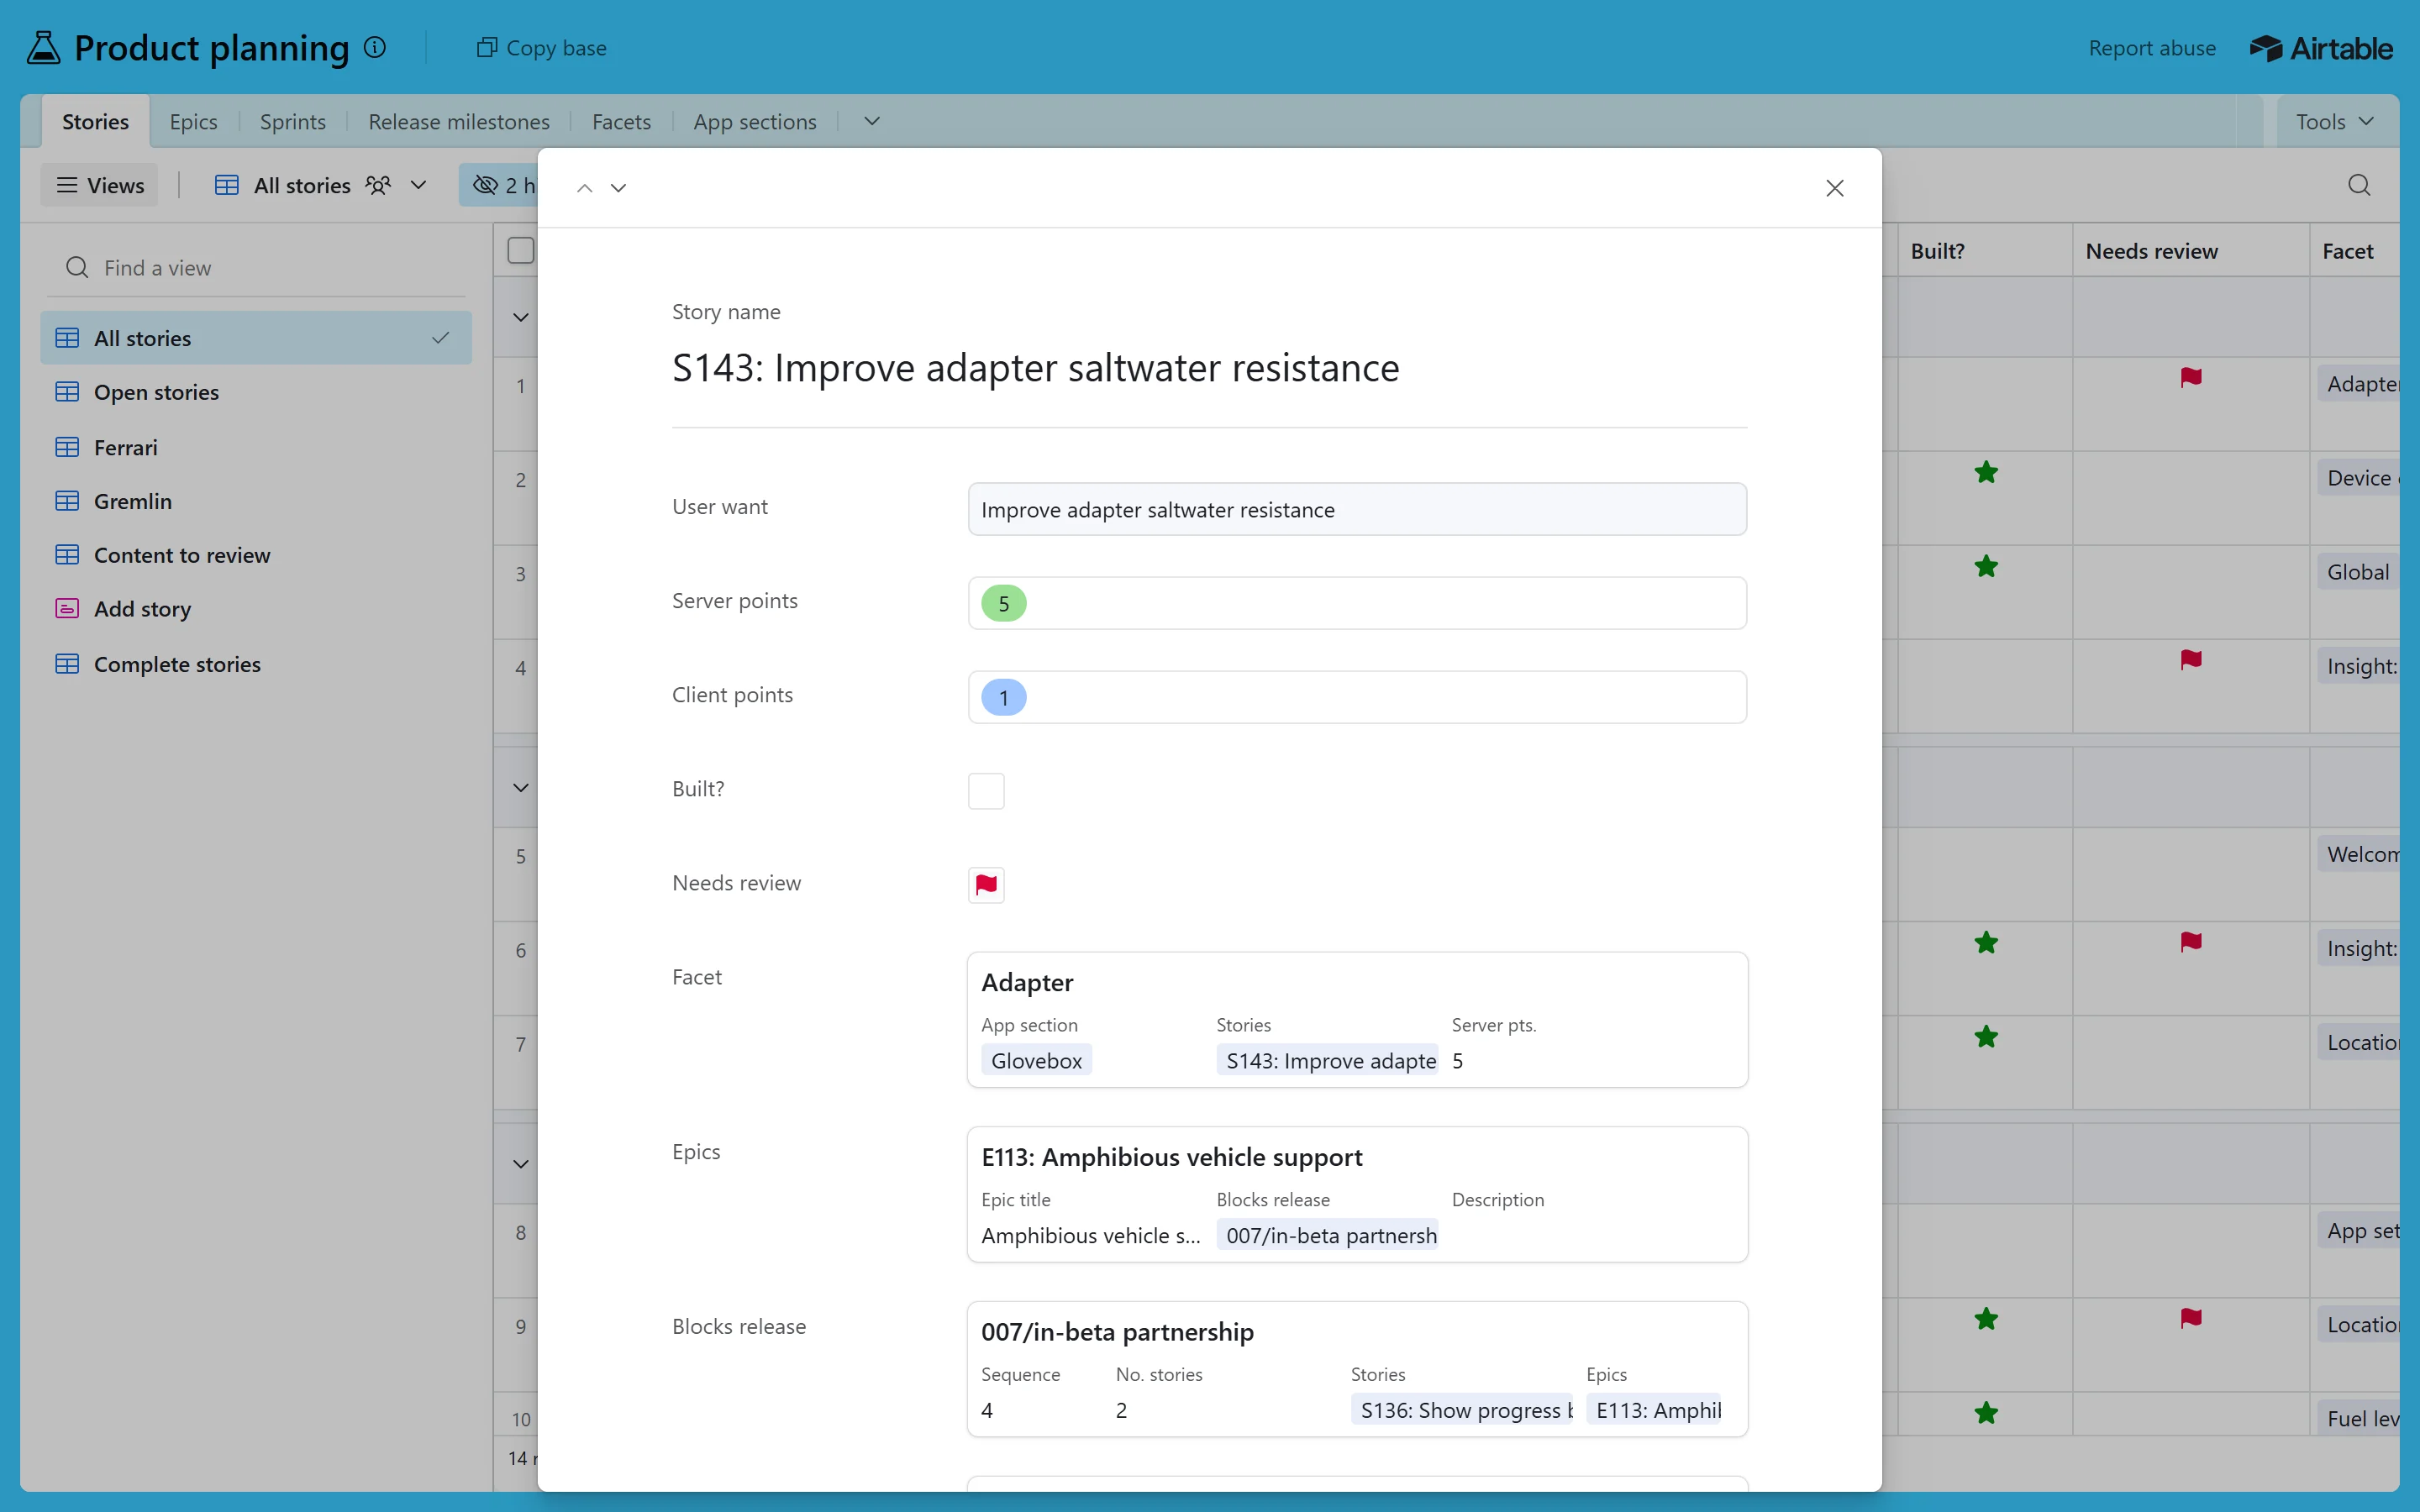Click the search magnifier icon in toolbar
This screenshot has width=2420, height=1512.
(2359, 185)
